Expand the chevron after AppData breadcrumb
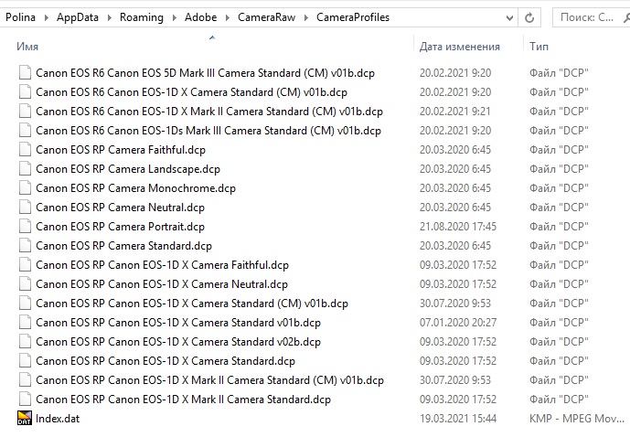The image size is (630, 437). tap(110, 17)
